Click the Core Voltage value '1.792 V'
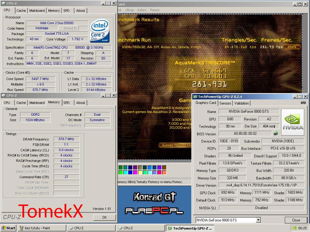 point(77,39)
